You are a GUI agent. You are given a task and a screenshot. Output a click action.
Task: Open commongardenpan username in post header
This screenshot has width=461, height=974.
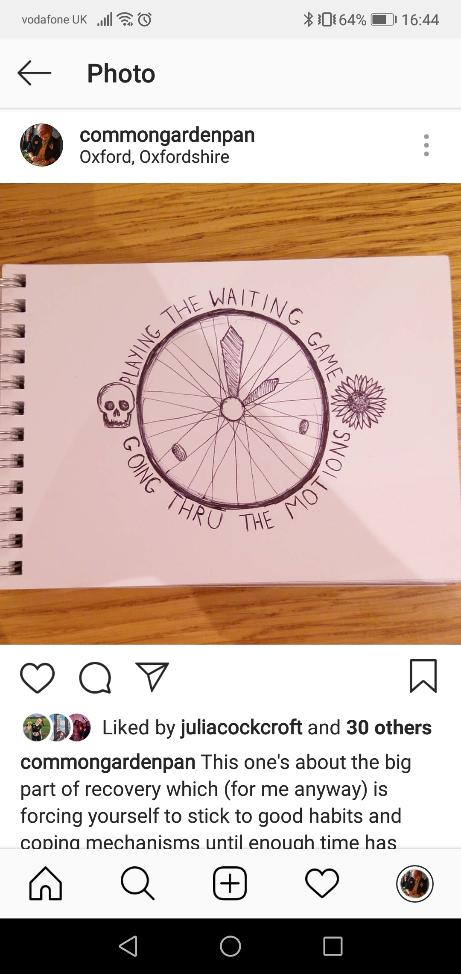pyautogui.click(x=167, y=135)
